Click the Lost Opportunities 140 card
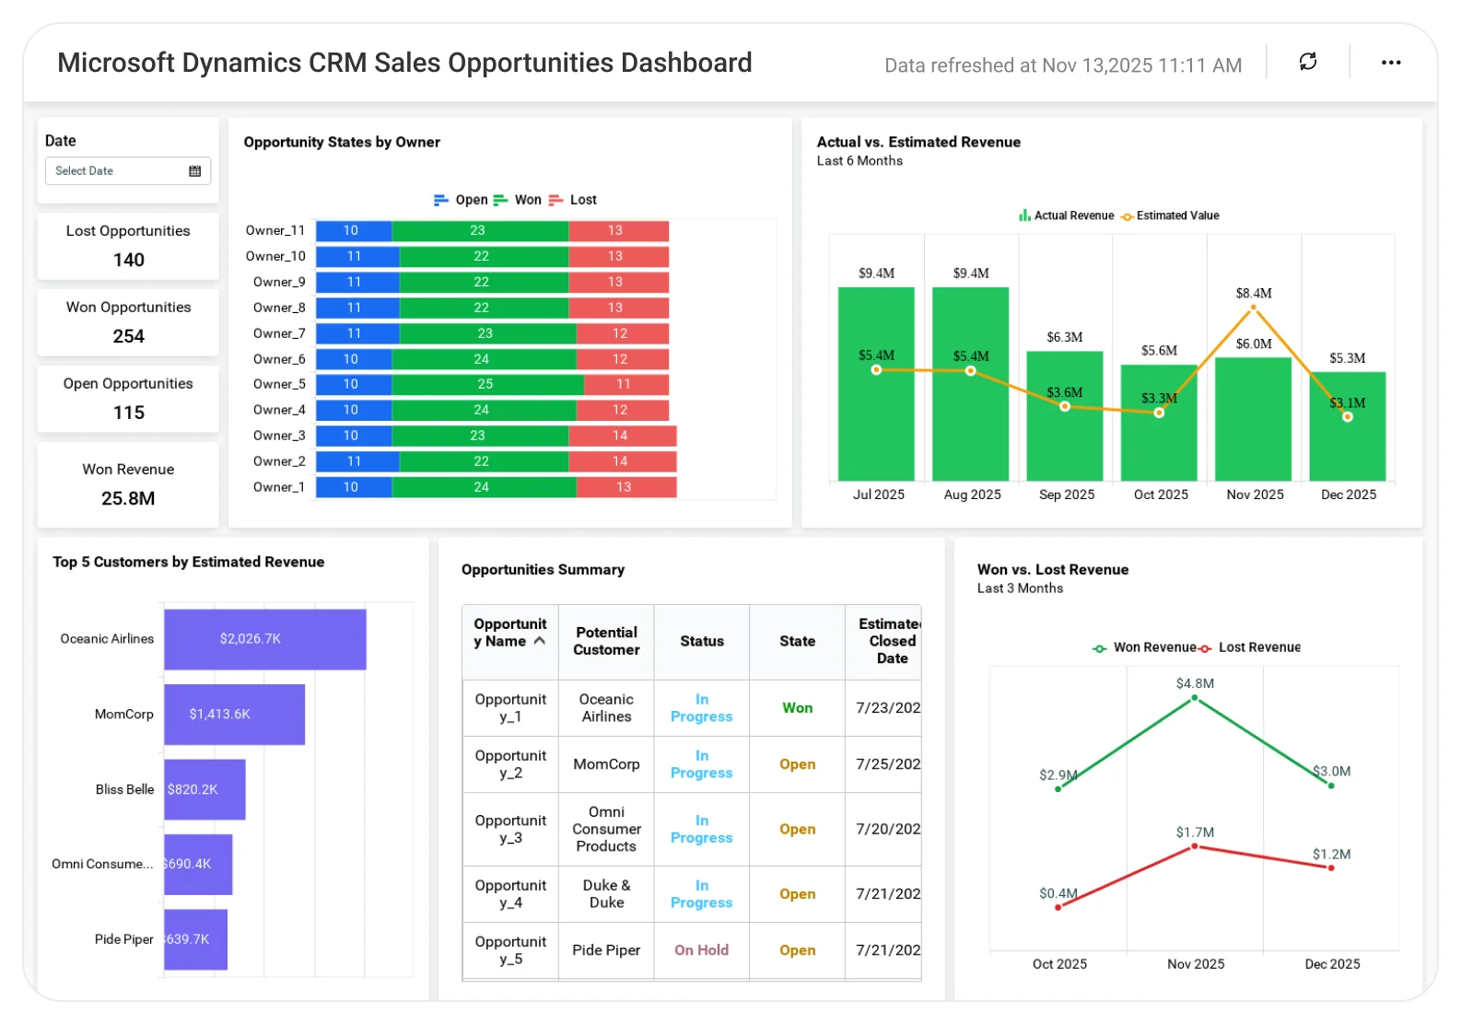 128,246
